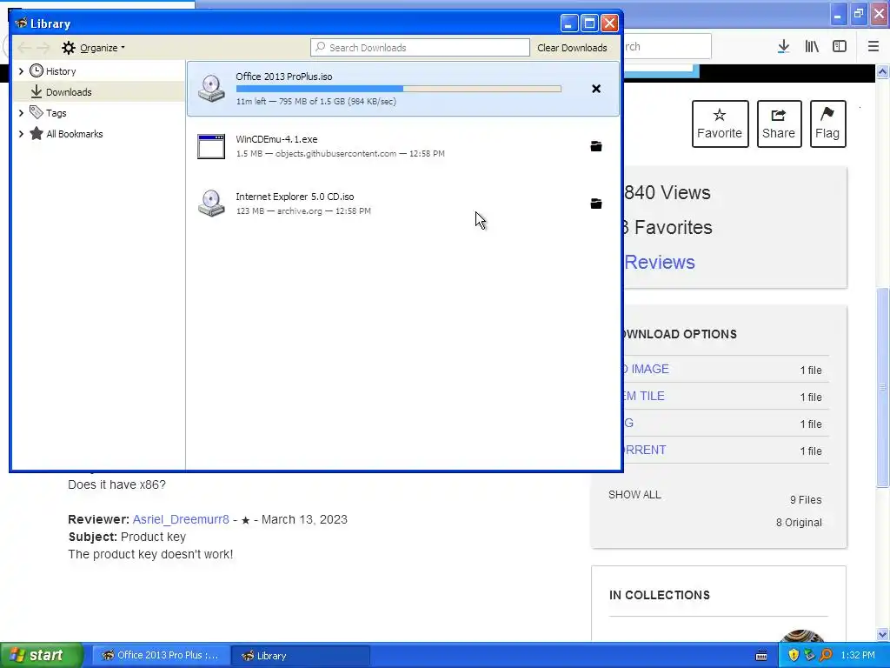890x668 pixels.
Task: Click the browser search box behind Library
Action: point(667,47)
